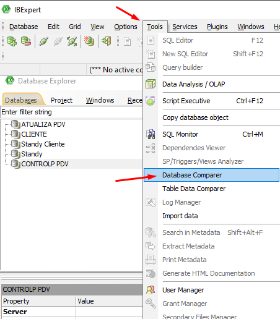
Task: Click the Register Database toolbar icon
Action: pyautogui.click(x=12, y=41)
